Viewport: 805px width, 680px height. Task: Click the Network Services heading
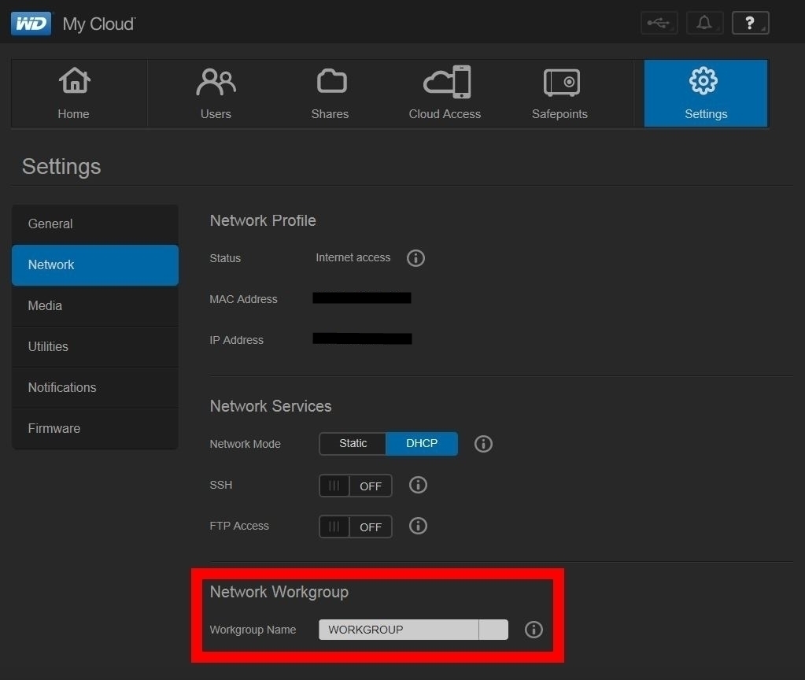click(x=271, y=406)
